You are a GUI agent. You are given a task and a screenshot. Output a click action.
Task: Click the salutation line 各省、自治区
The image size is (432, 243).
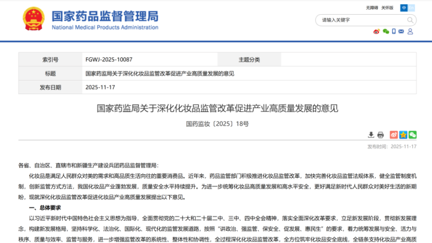pyautogui.click(x=88, y=165)
